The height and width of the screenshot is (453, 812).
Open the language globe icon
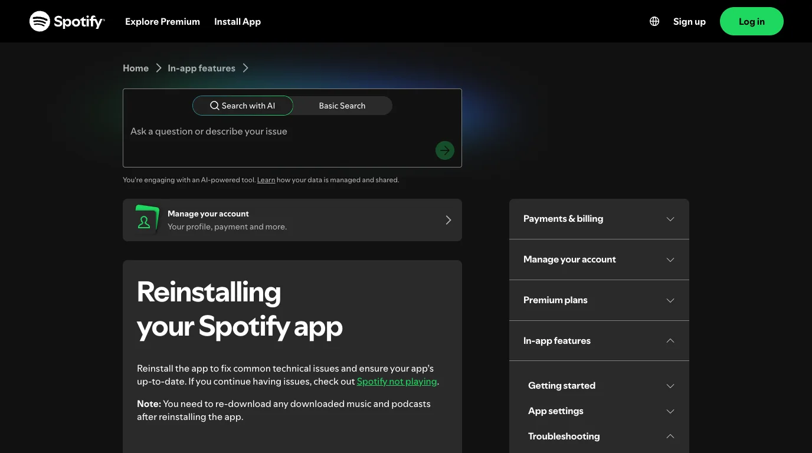[654, 21]
